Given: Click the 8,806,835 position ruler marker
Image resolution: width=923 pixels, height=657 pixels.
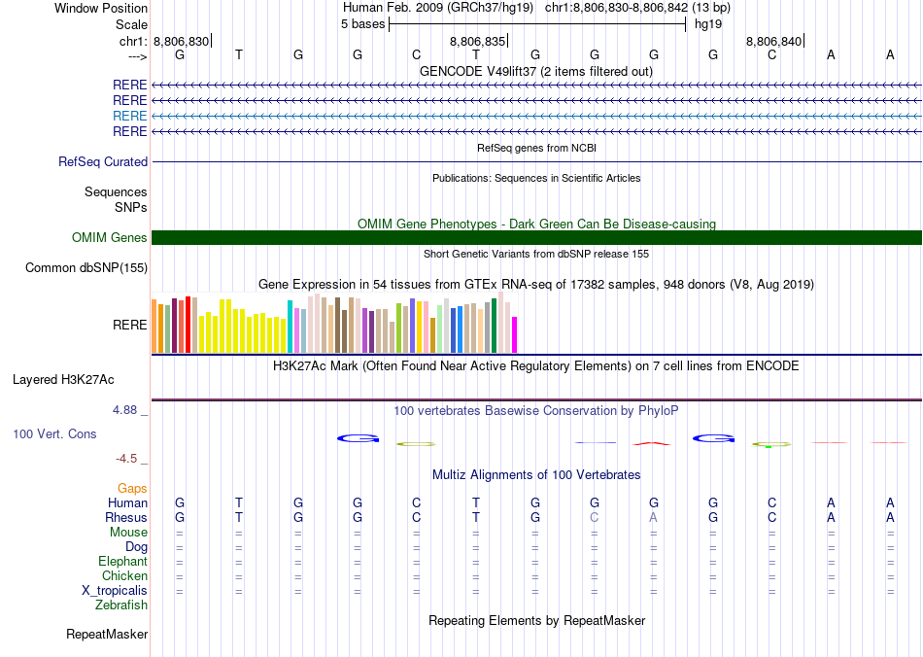Looking at the screenshot, I should click(478, 42).
